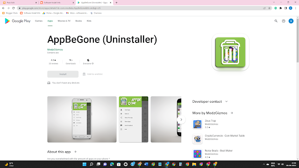Reload the current page
Viewport: 299px width, 168px height.
click(x=14, y=8)
